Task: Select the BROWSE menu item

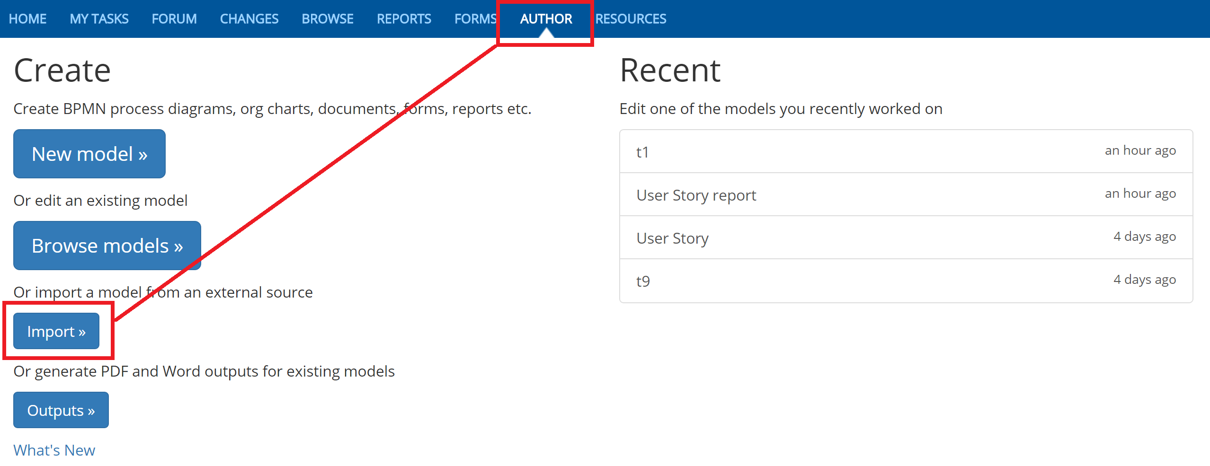Action: pyautogui.click(x=327, y=19)
